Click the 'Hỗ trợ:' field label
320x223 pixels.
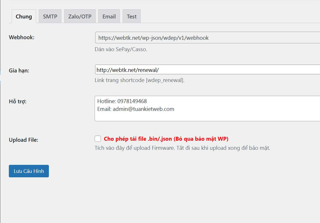tap(18, 102)
